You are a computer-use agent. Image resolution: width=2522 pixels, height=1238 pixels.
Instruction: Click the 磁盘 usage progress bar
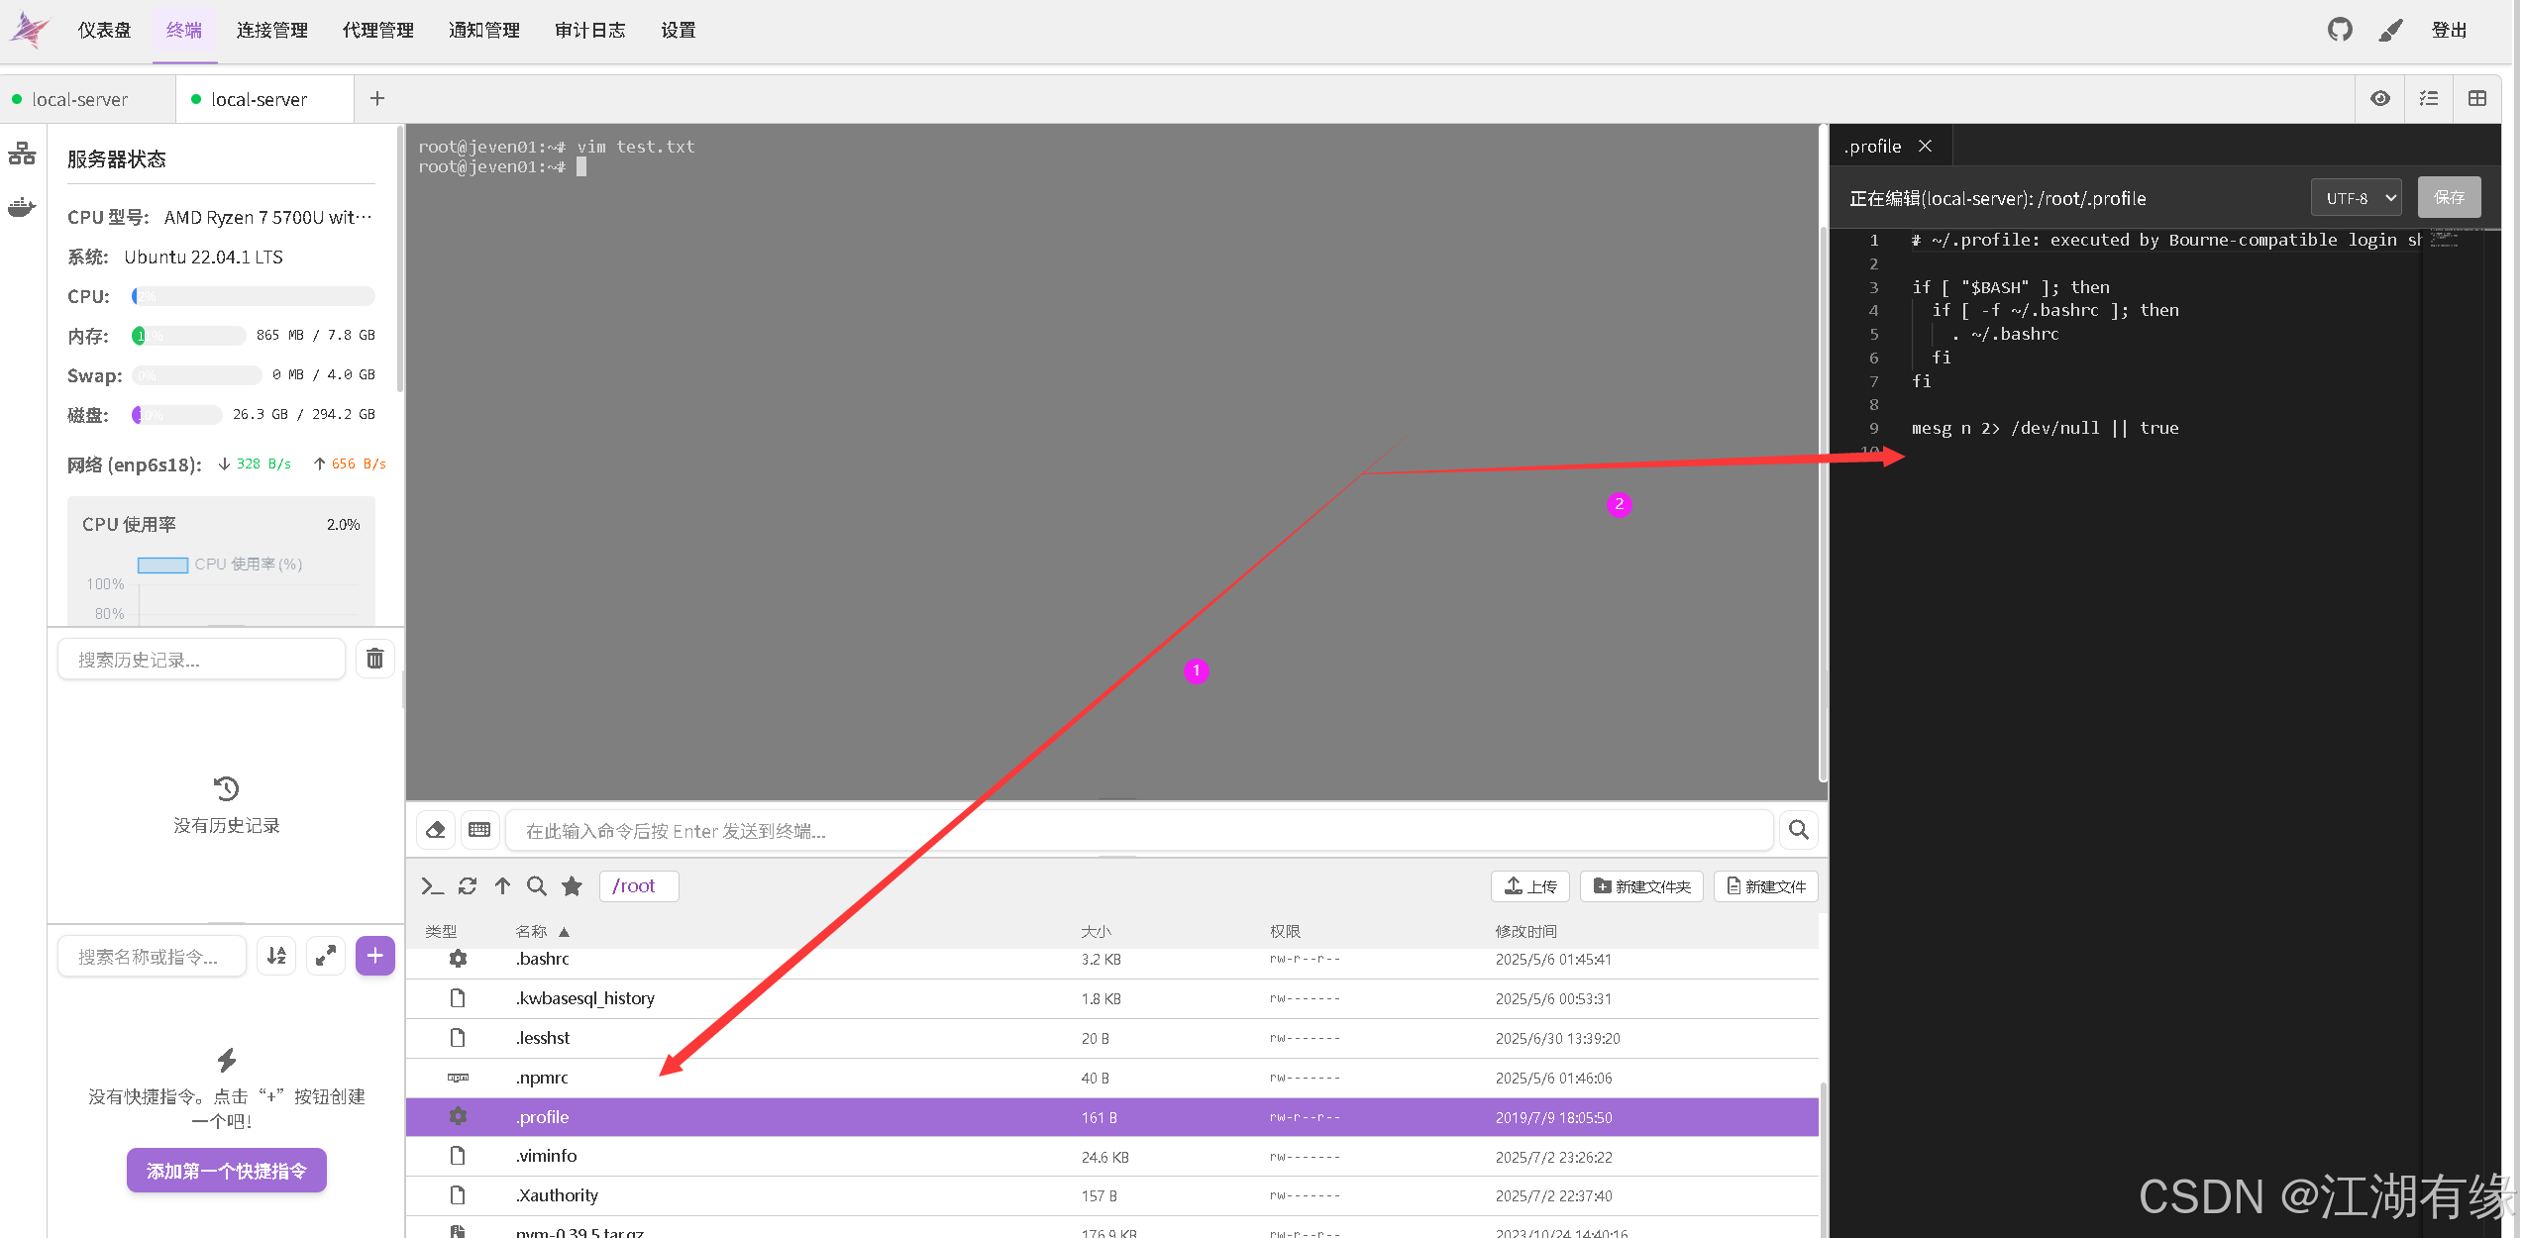[176, 415]
